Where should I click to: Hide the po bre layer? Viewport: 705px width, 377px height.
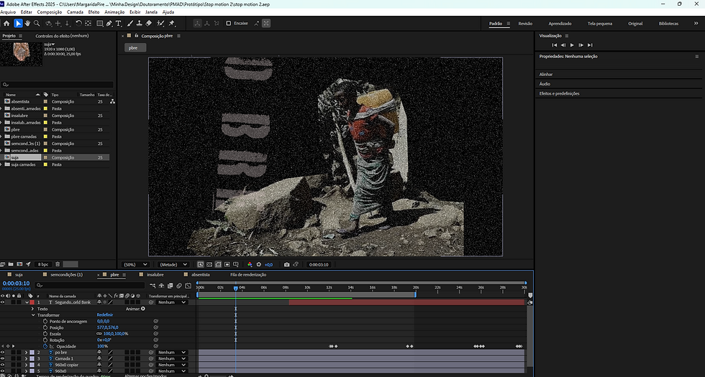(x=3, y=353)
